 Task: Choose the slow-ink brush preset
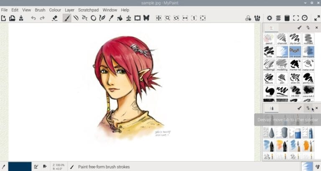point(295,78)
